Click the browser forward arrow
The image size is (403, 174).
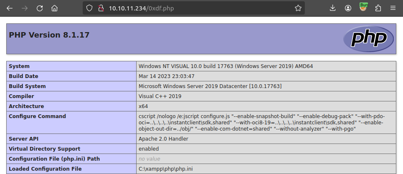click(25, 8)
